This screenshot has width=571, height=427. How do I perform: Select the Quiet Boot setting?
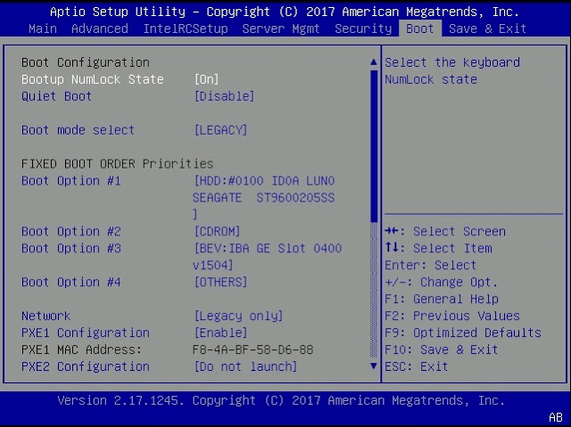point(56,96)
